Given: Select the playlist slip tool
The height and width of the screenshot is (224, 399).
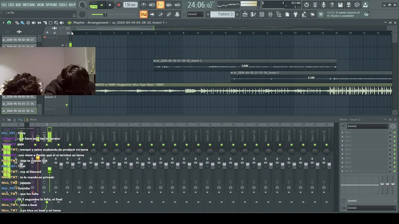Looking at the screenshot, I should (x=39, y=23).
